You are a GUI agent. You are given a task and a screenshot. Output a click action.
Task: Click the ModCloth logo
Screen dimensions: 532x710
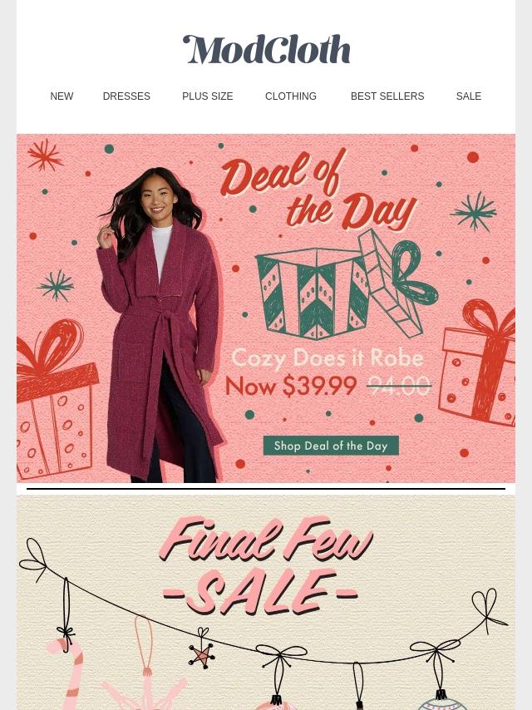pyautogui.click(x=266, y=49)
